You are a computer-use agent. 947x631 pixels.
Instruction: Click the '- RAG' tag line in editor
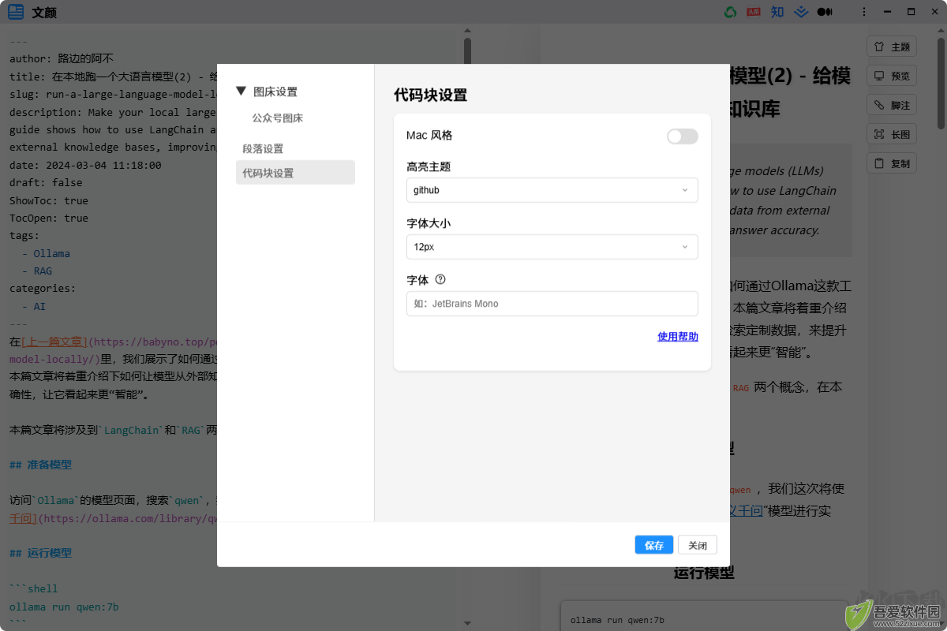(x=37, y=271)
